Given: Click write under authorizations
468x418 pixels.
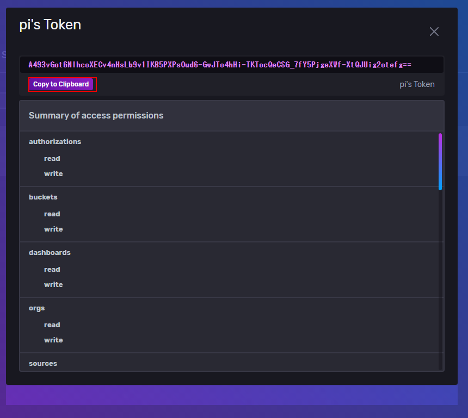Looking at the screenshot, I should [53, 174].
